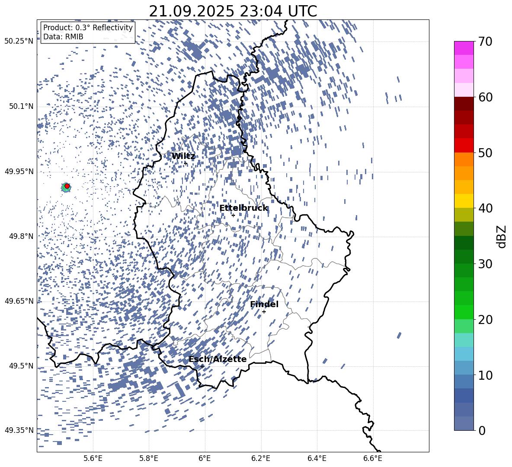Click the 49.65°N latitude label
This screenshot has height=467, width=512.
(x=19, y=301)
